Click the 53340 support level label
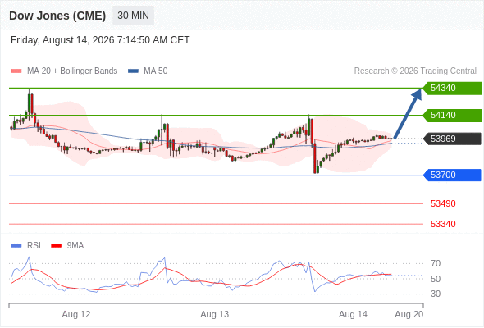 (x=443, y=224)
